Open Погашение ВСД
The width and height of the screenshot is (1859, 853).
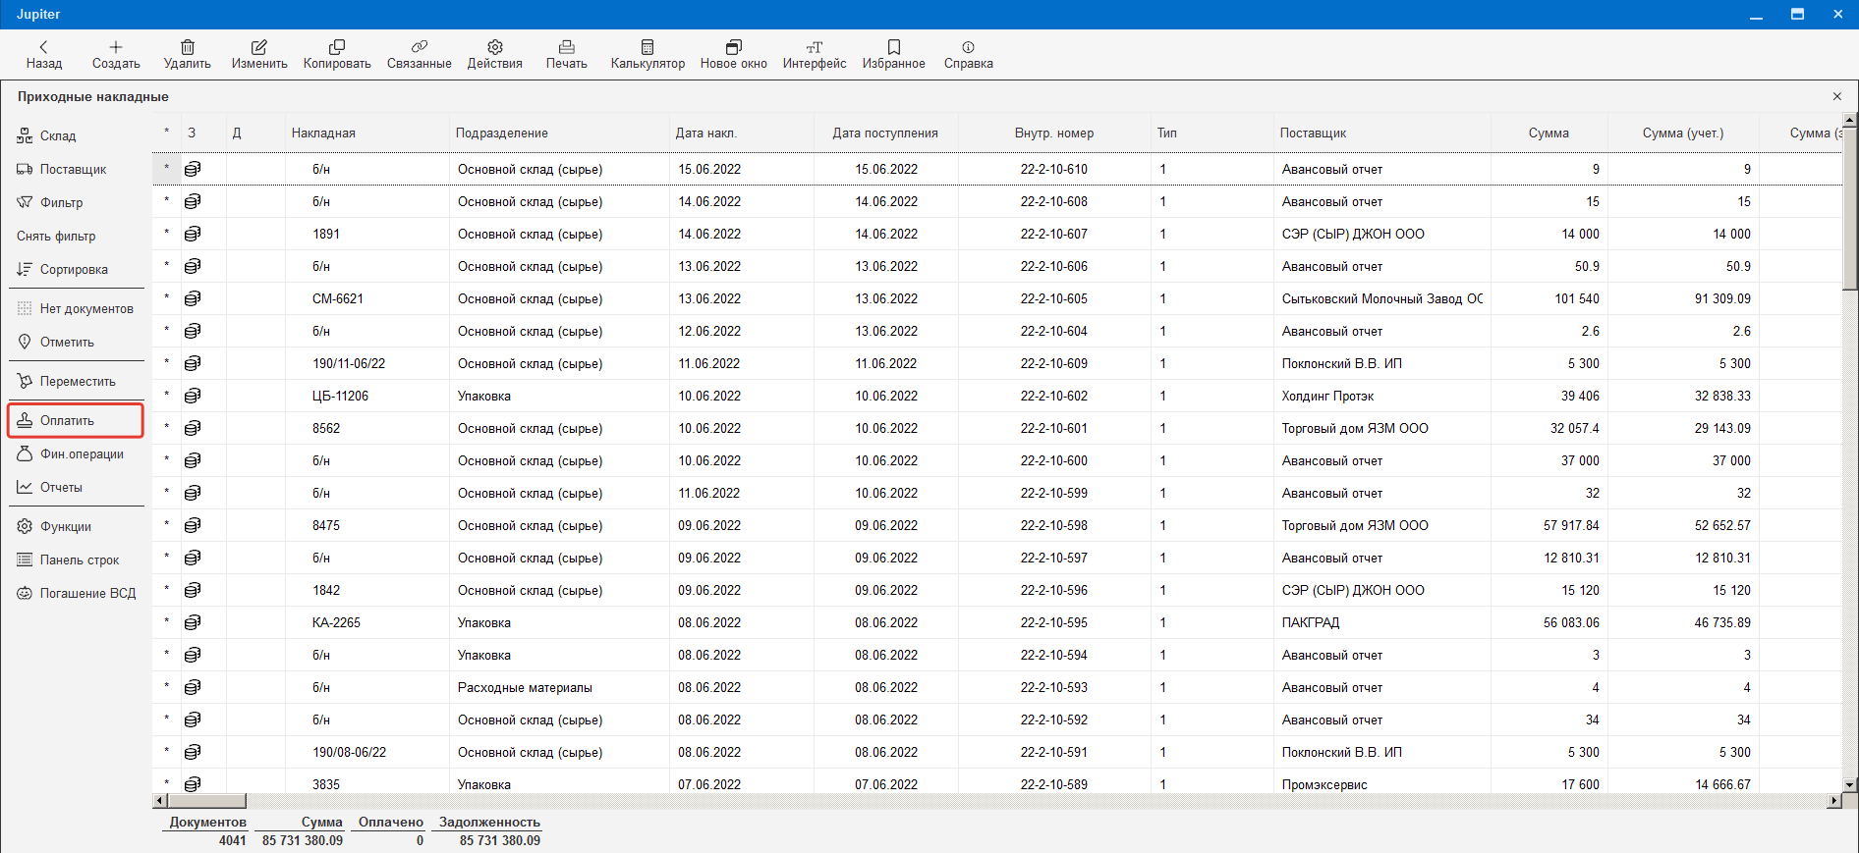pos(76,593)
